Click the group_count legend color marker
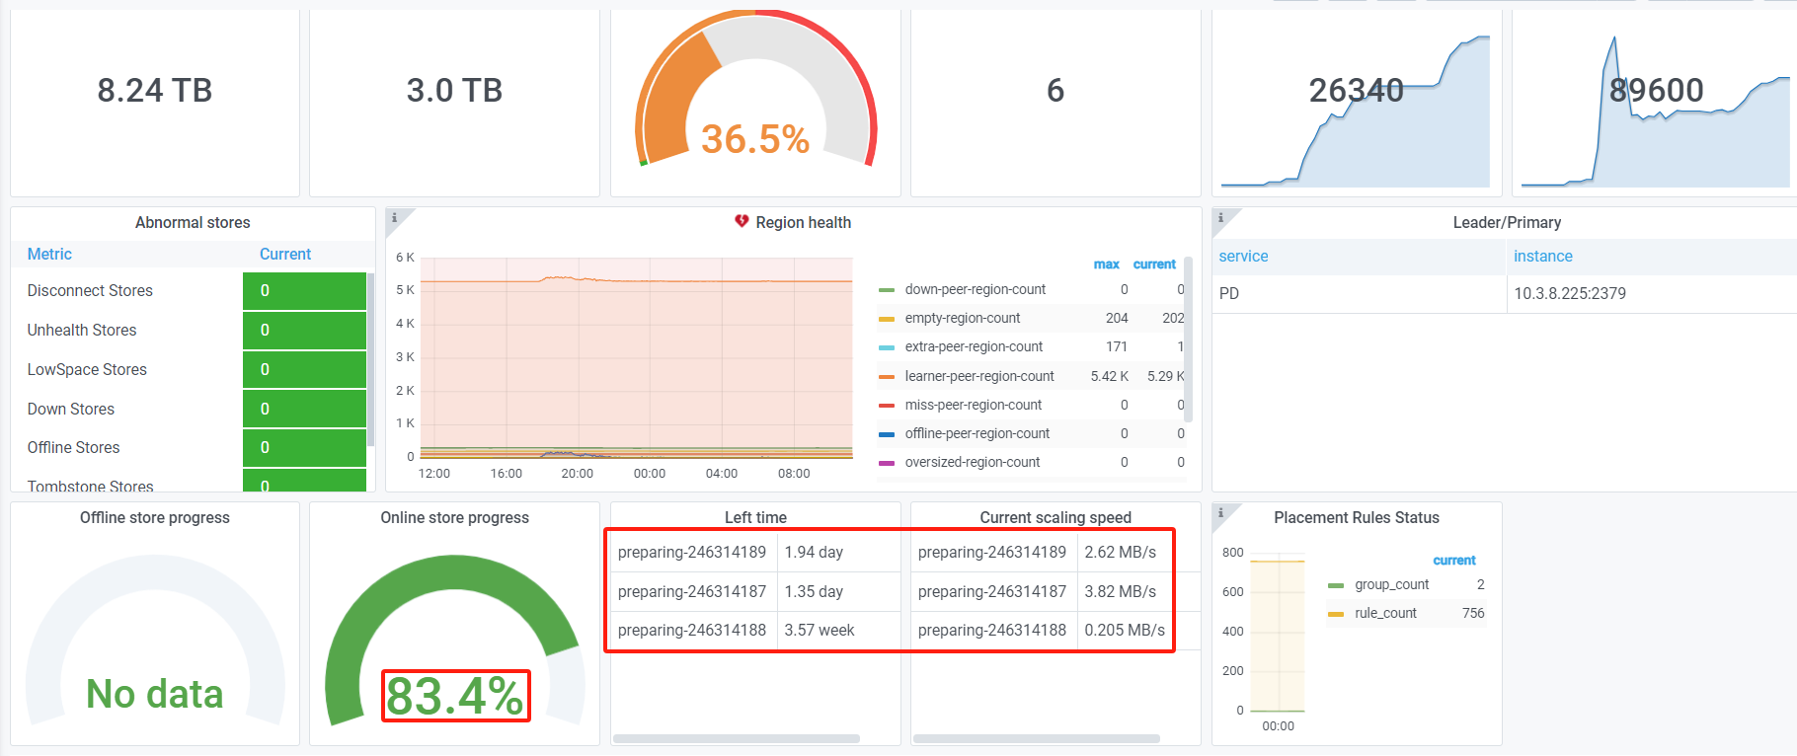The height and width of the screenshot is (756, 1797). (1336, 585)
